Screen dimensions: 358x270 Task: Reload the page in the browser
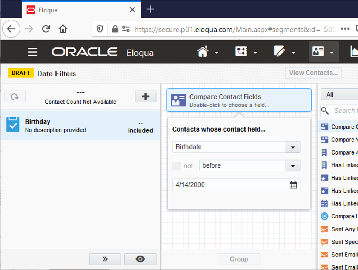pos(46,29)
